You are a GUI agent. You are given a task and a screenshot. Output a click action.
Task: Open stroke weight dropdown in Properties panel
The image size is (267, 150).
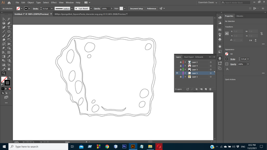[248, 59]
